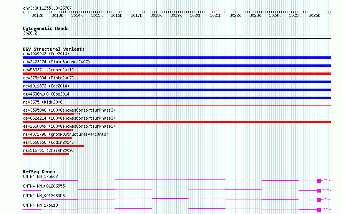
Task: Select the red bar under dgv862e214
Action: click(x=177, y=122)
